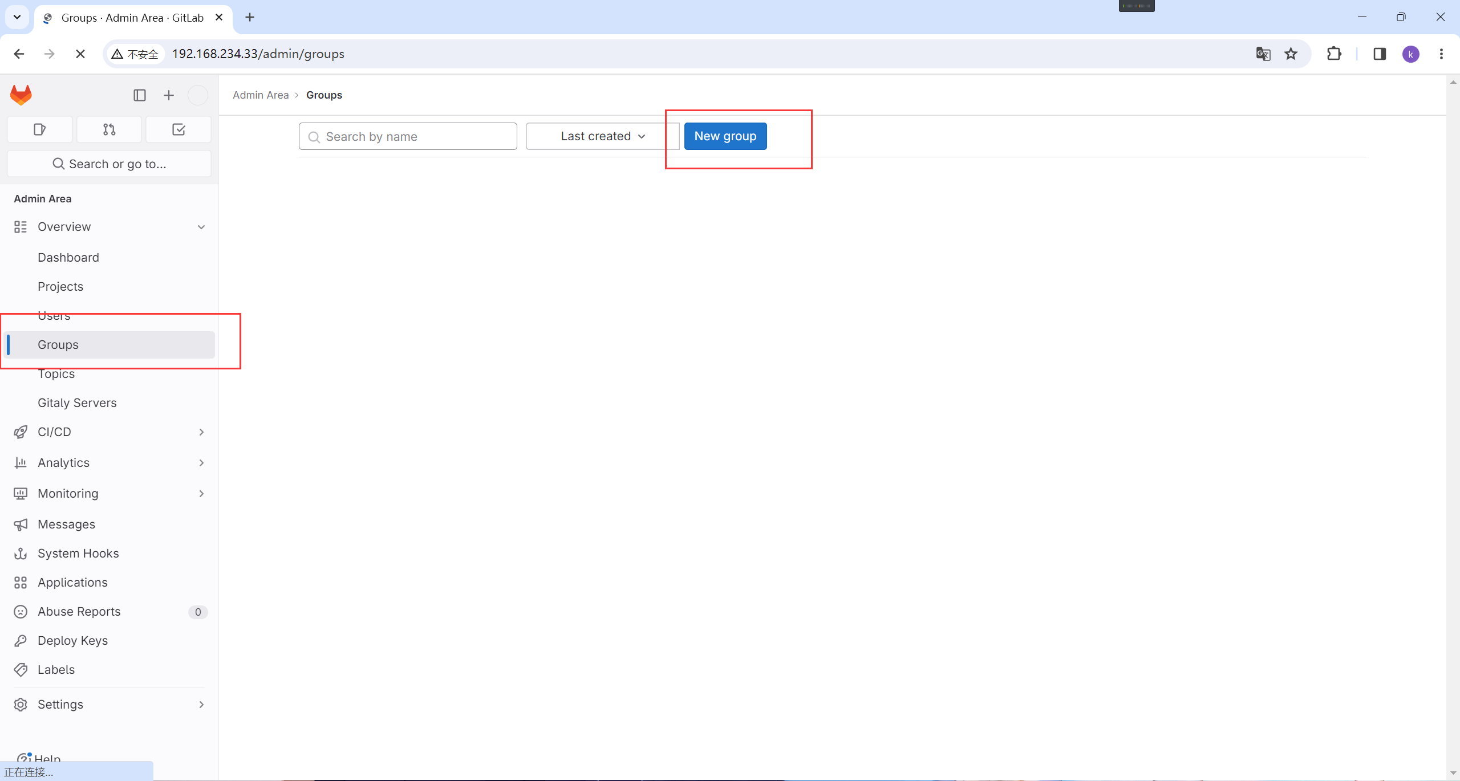Open the browser extensions puzzle icon
Screen dimensions: 1460x781
coord(1334,54)
